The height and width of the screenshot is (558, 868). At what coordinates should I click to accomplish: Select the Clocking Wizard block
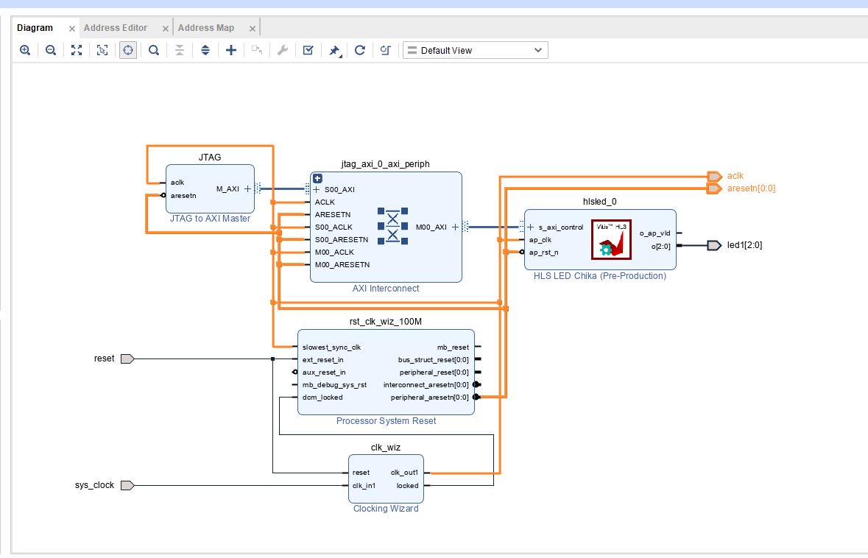tap(386, 478)
